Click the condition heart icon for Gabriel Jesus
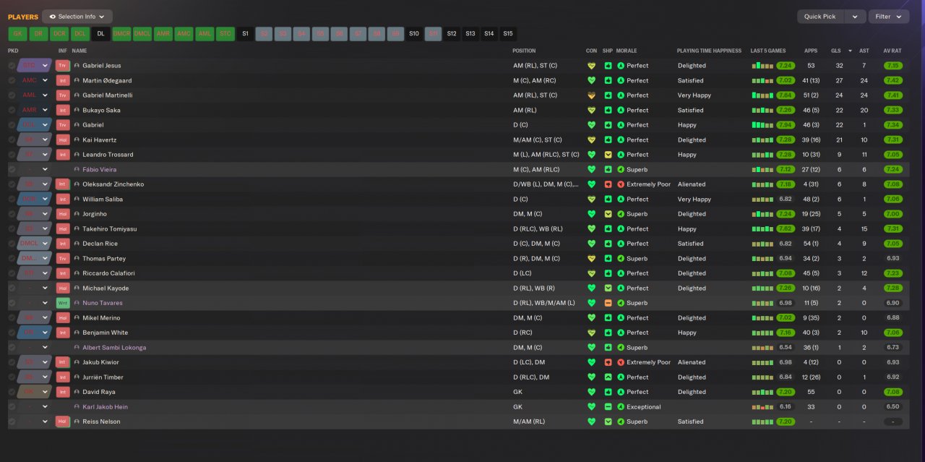The image size is (925, 462). pos(591,66)
